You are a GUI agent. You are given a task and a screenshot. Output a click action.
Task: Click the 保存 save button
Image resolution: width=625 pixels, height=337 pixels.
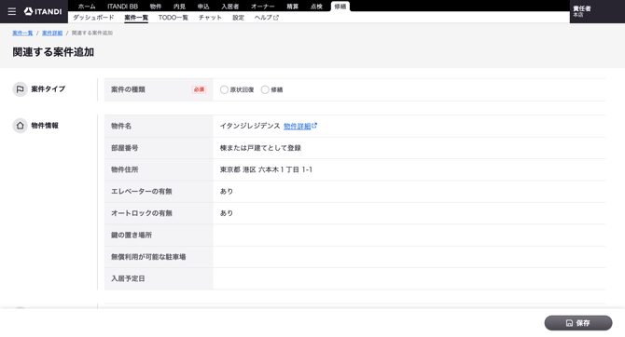578,323
